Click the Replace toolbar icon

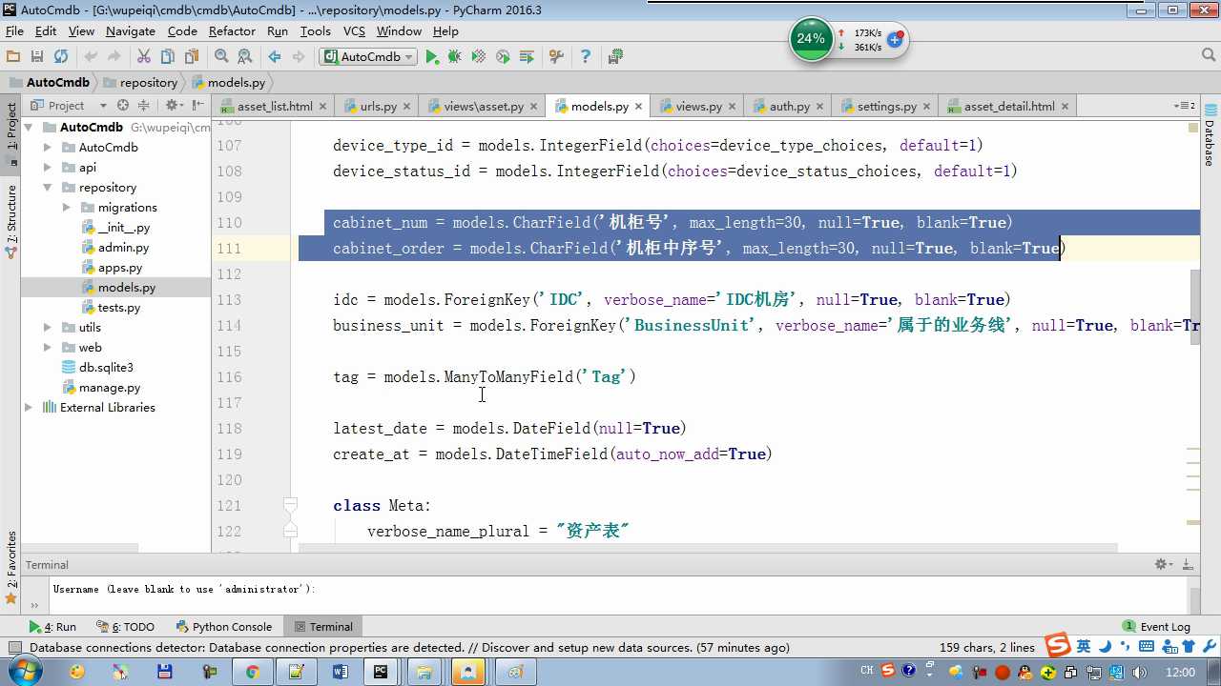tap(245, 57)
